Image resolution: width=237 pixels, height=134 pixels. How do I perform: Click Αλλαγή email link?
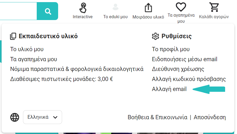169,89
